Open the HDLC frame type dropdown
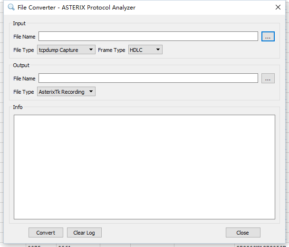The width and height of the screenshot is (289, 247). [145, 49]
